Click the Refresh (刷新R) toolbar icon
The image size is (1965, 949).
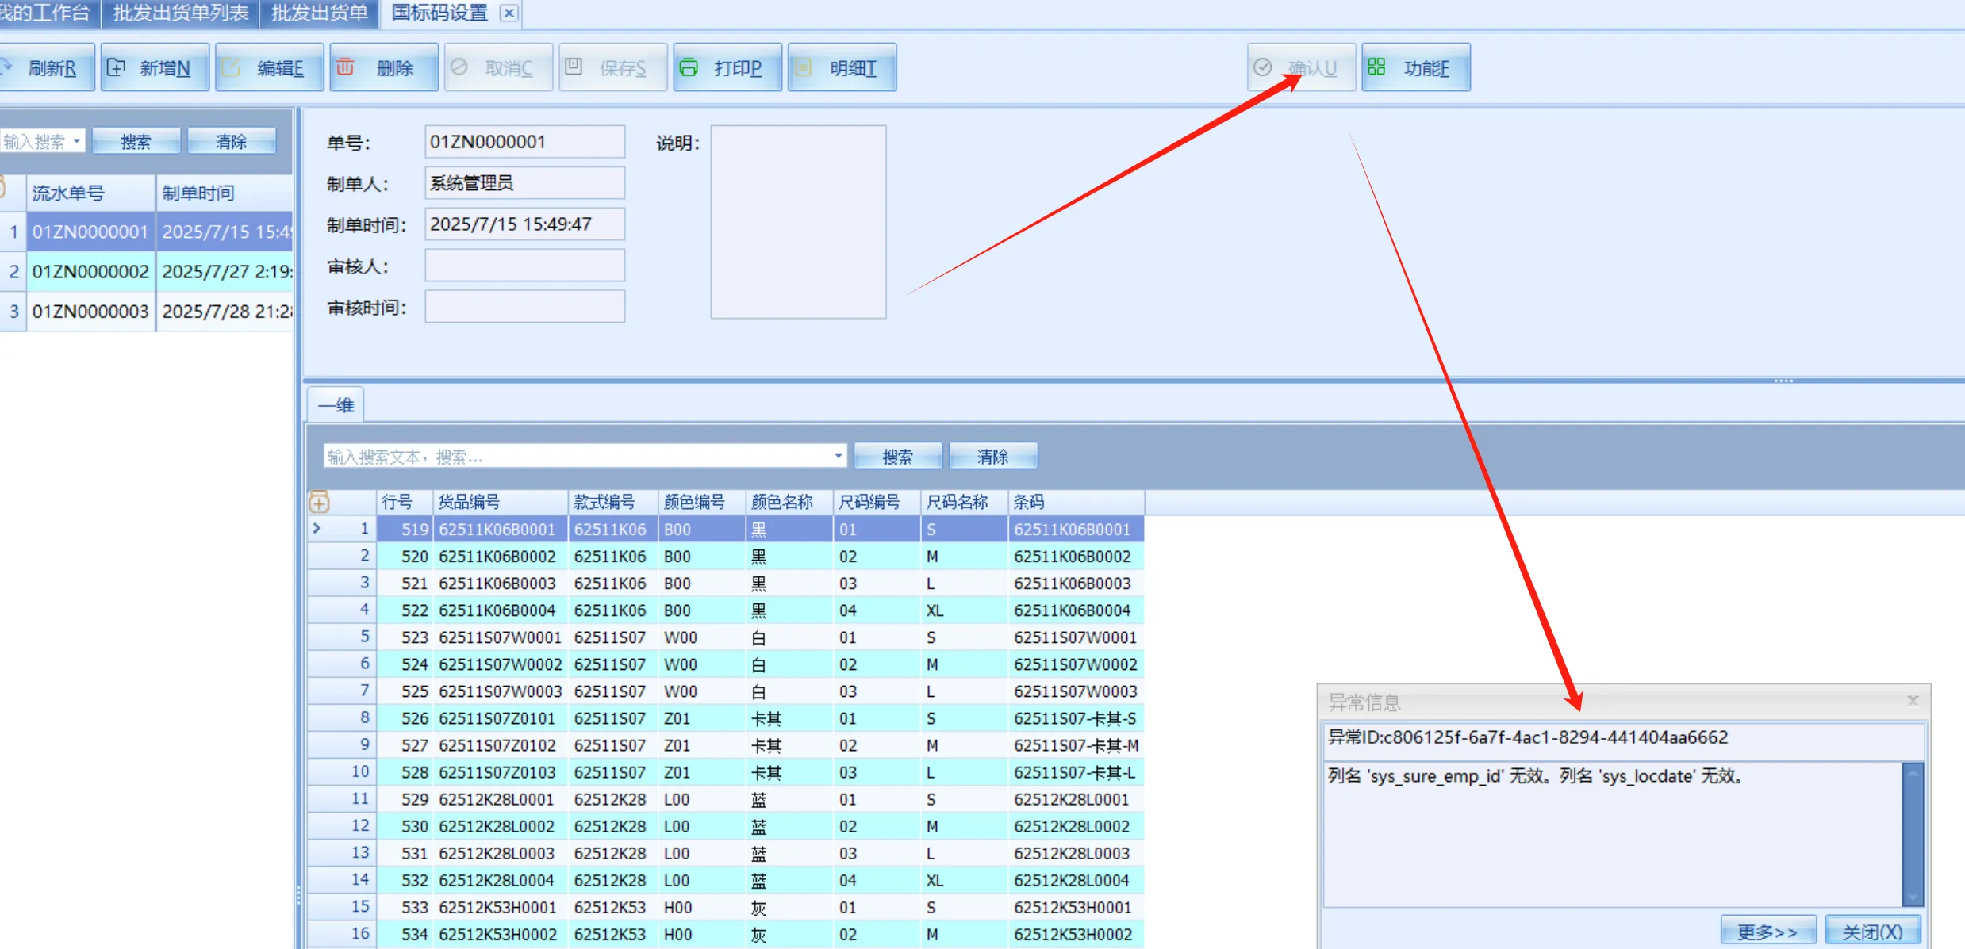click(x=6, y=67)
